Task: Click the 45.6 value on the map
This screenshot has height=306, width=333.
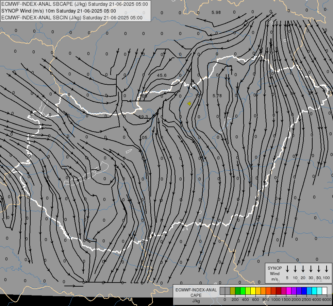Action: tap(162, 75)
